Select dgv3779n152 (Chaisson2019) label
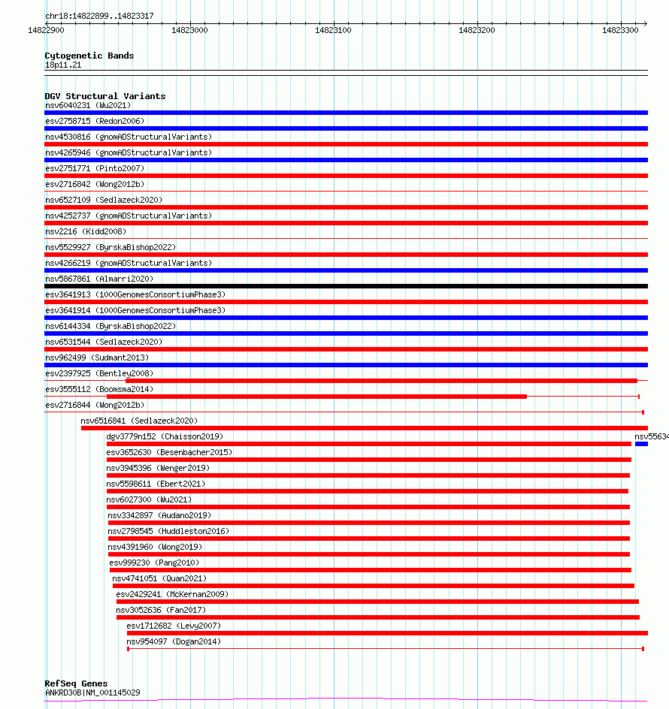 click(165, 437)
